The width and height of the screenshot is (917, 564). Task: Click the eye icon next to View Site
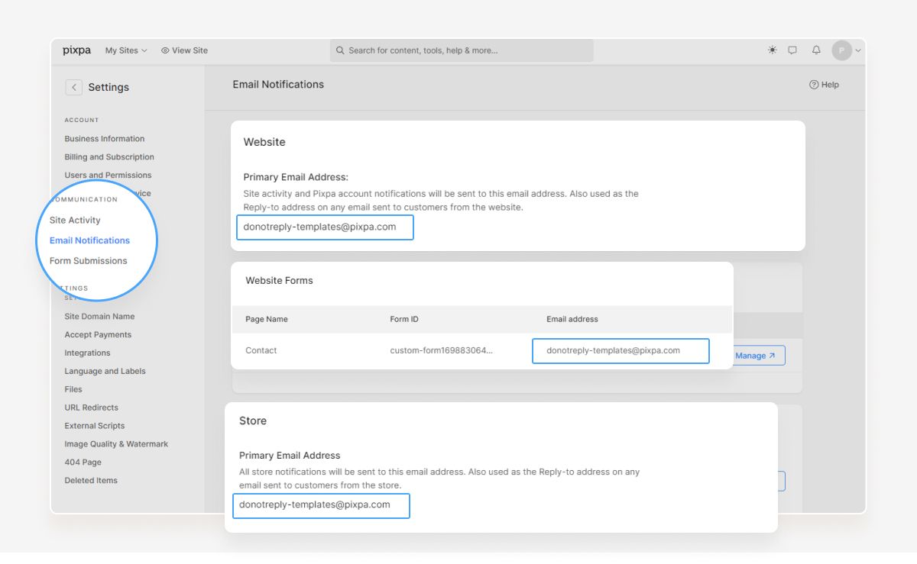tap(164, 50)
